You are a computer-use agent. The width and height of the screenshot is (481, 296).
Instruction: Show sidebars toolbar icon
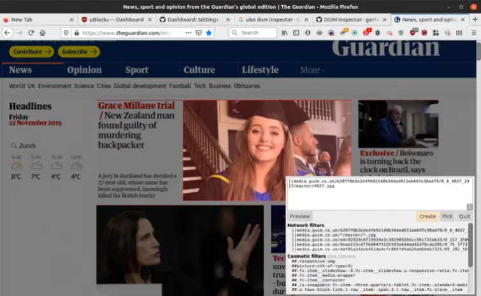coord(296,33)
